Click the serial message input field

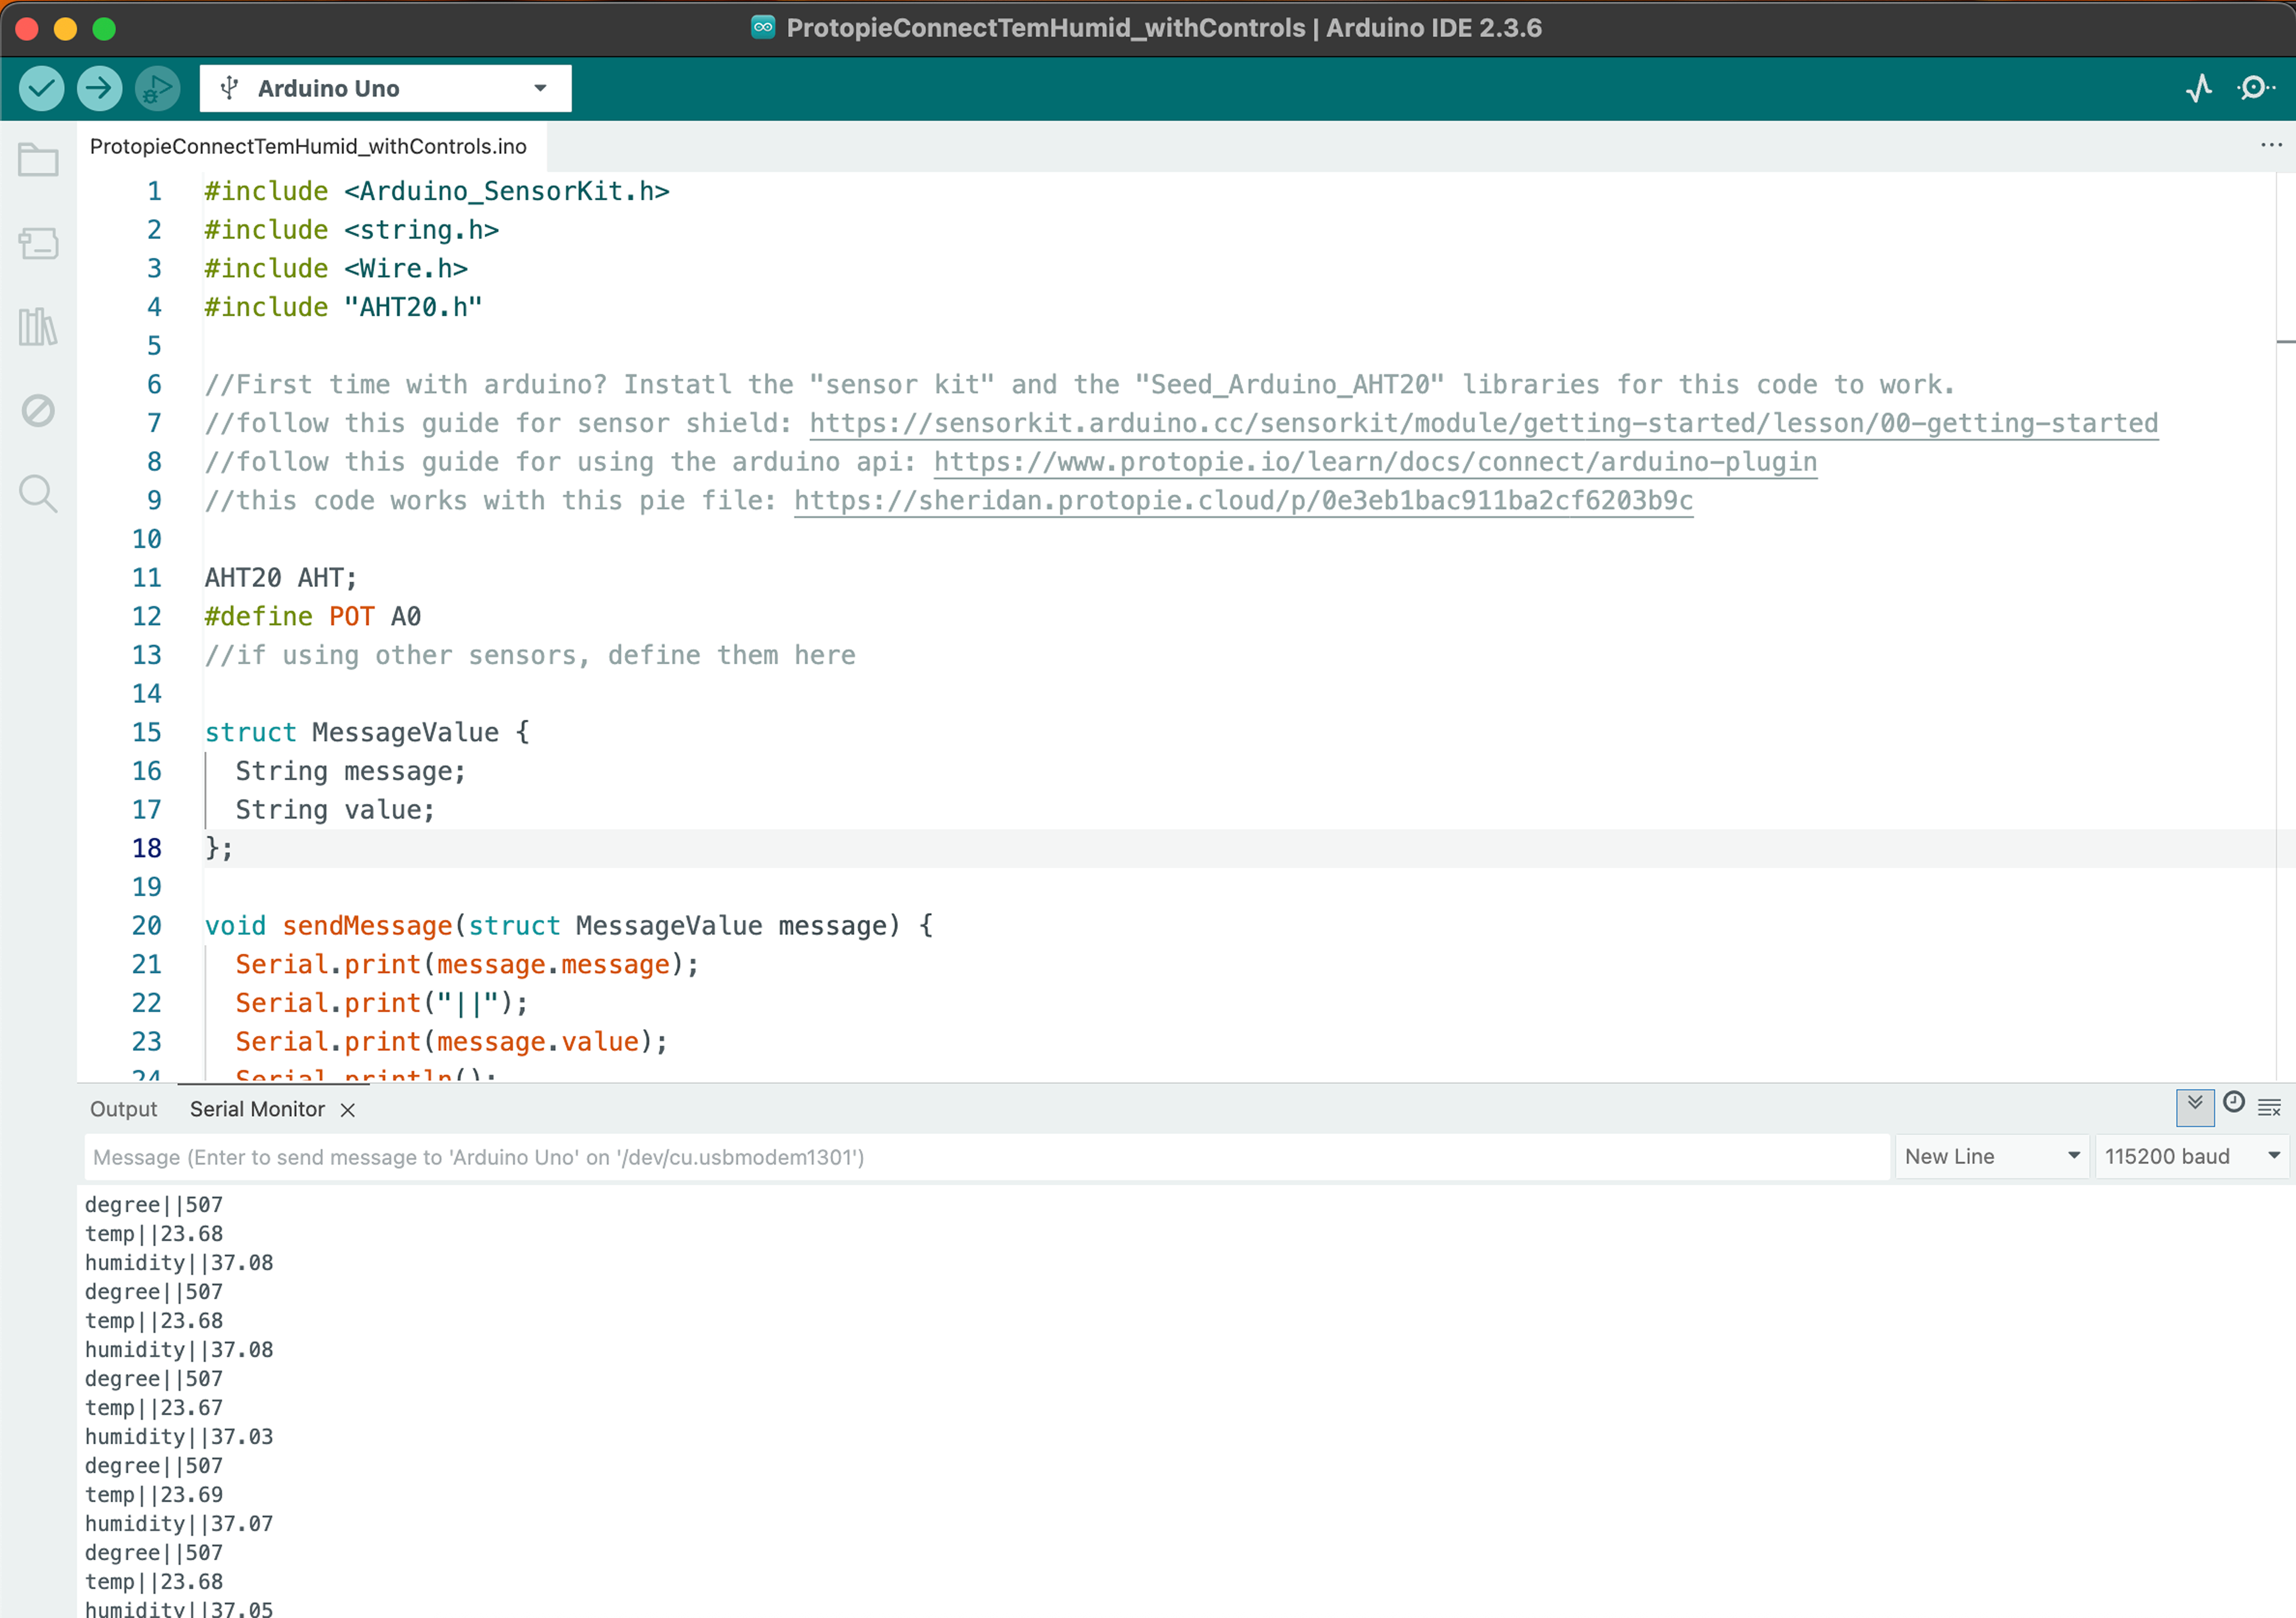tap(985, 1157)
